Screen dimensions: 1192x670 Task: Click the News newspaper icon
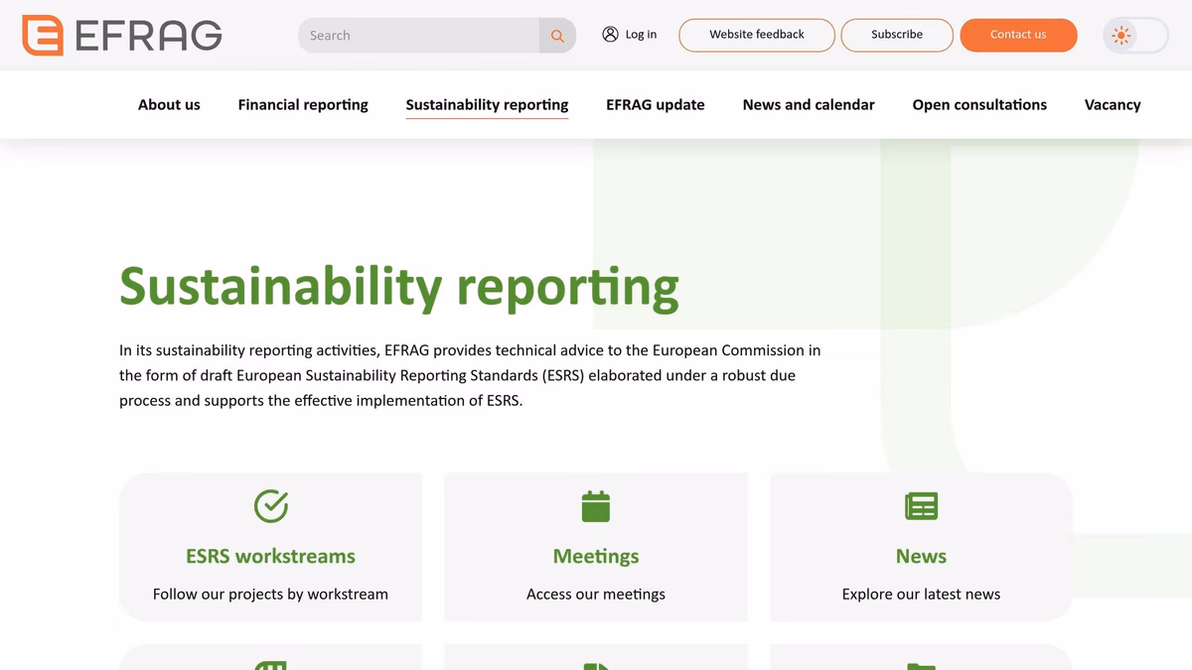coord(921,506)
